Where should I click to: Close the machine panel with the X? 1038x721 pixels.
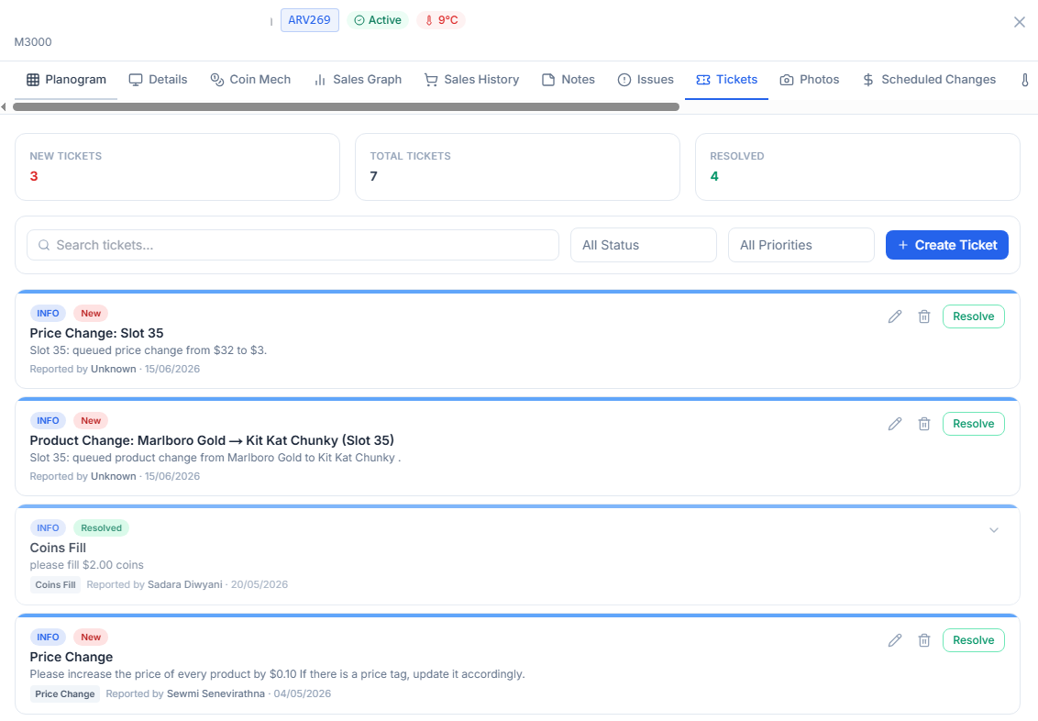pos(1020,22)
